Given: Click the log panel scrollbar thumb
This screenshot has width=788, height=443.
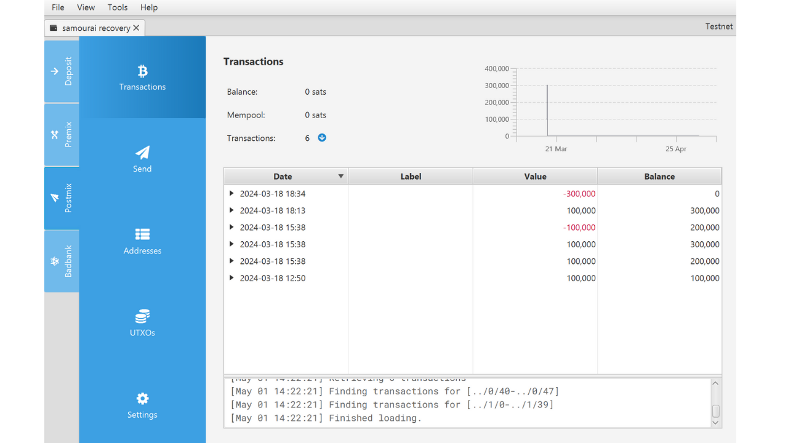Looking at the screenshot, I should [x=715, y=411].
